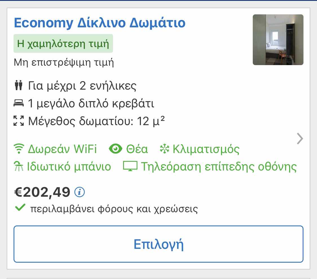Click the Τηλεόραση επίπεδης οθόνης label

click(219, 167)
